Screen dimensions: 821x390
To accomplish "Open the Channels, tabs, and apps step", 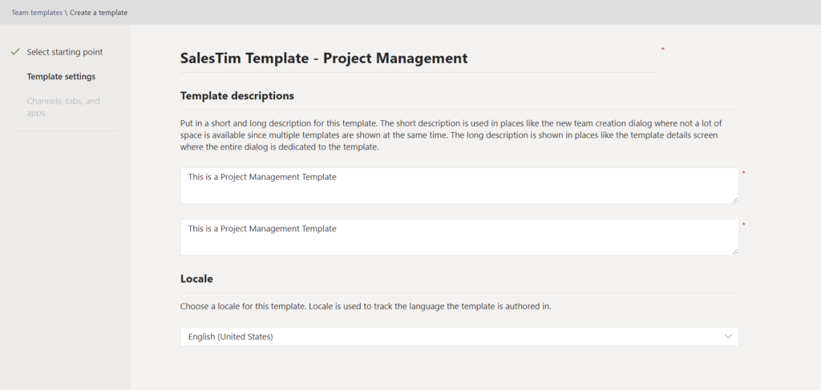I will click(x=63, y=107).
